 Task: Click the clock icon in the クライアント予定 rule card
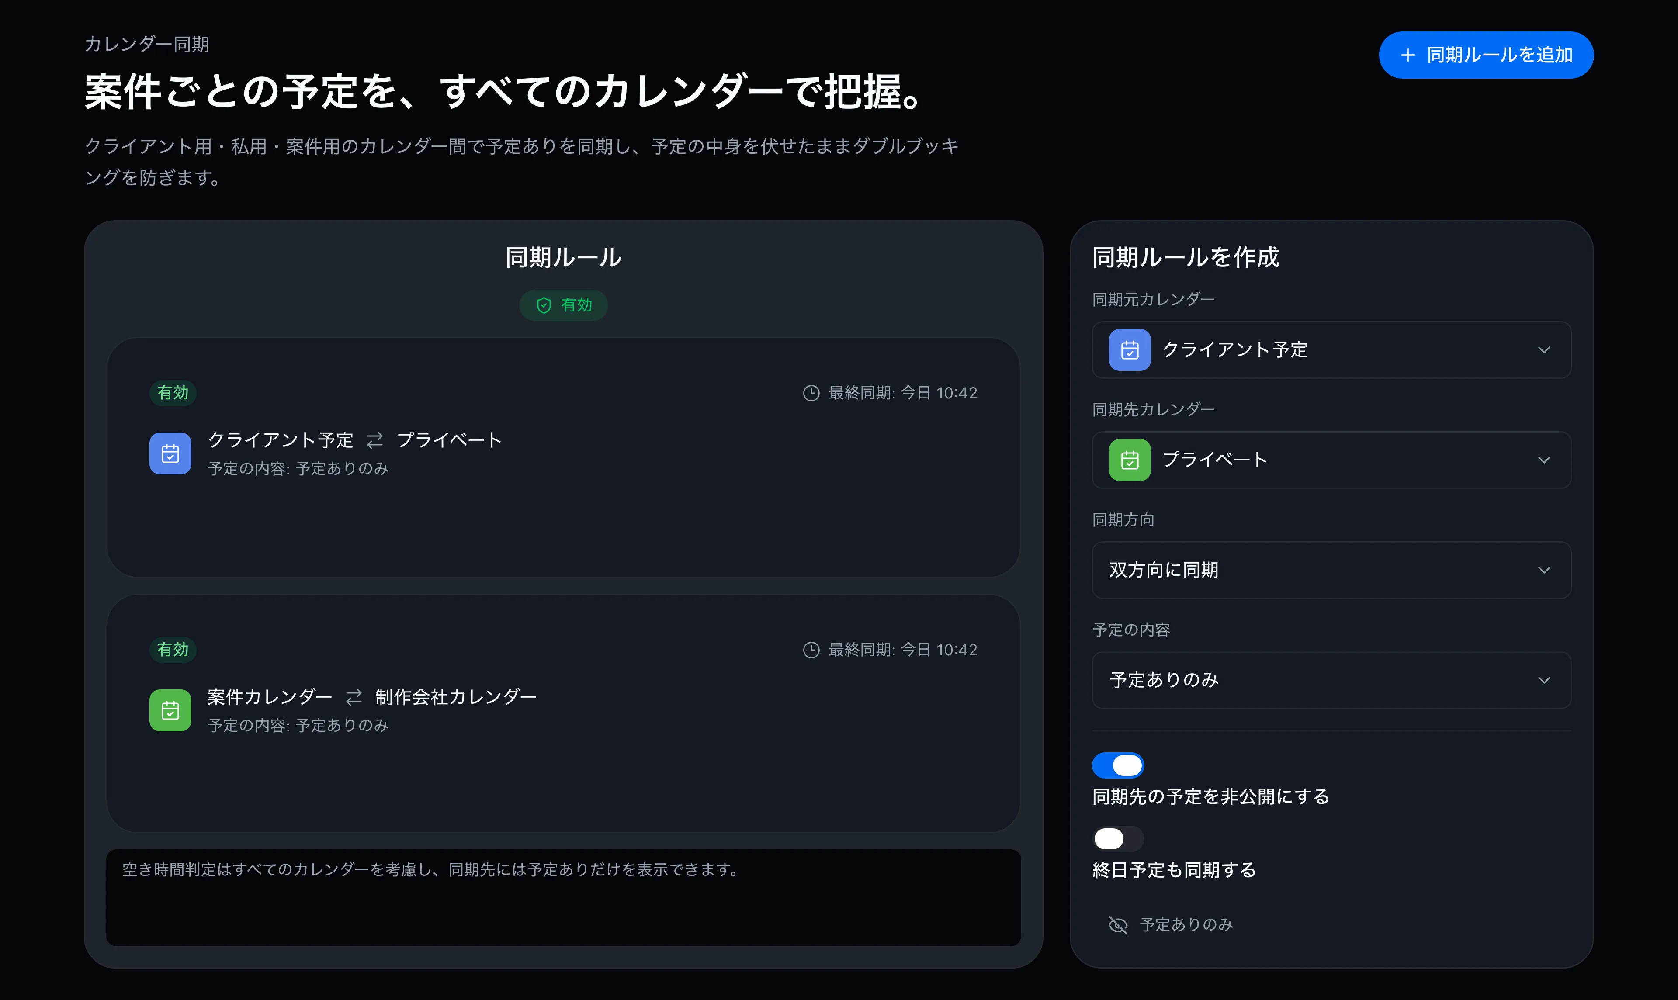pyautogui.click(x=811, y=393)
